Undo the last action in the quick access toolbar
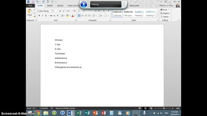This screenshot has height=116, width=207. (38, 2)
